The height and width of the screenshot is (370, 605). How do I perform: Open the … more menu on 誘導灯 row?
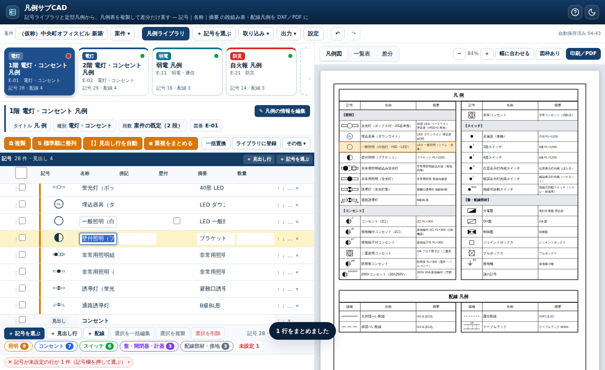point(290,289)
